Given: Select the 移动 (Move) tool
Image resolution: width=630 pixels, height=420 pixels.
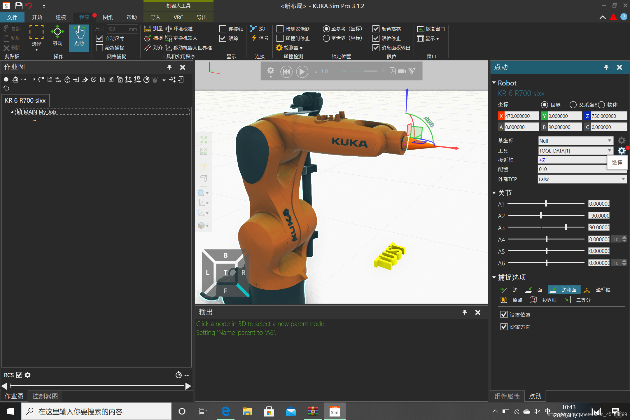Looking at the screenshot, I should (x=57, y=36).
